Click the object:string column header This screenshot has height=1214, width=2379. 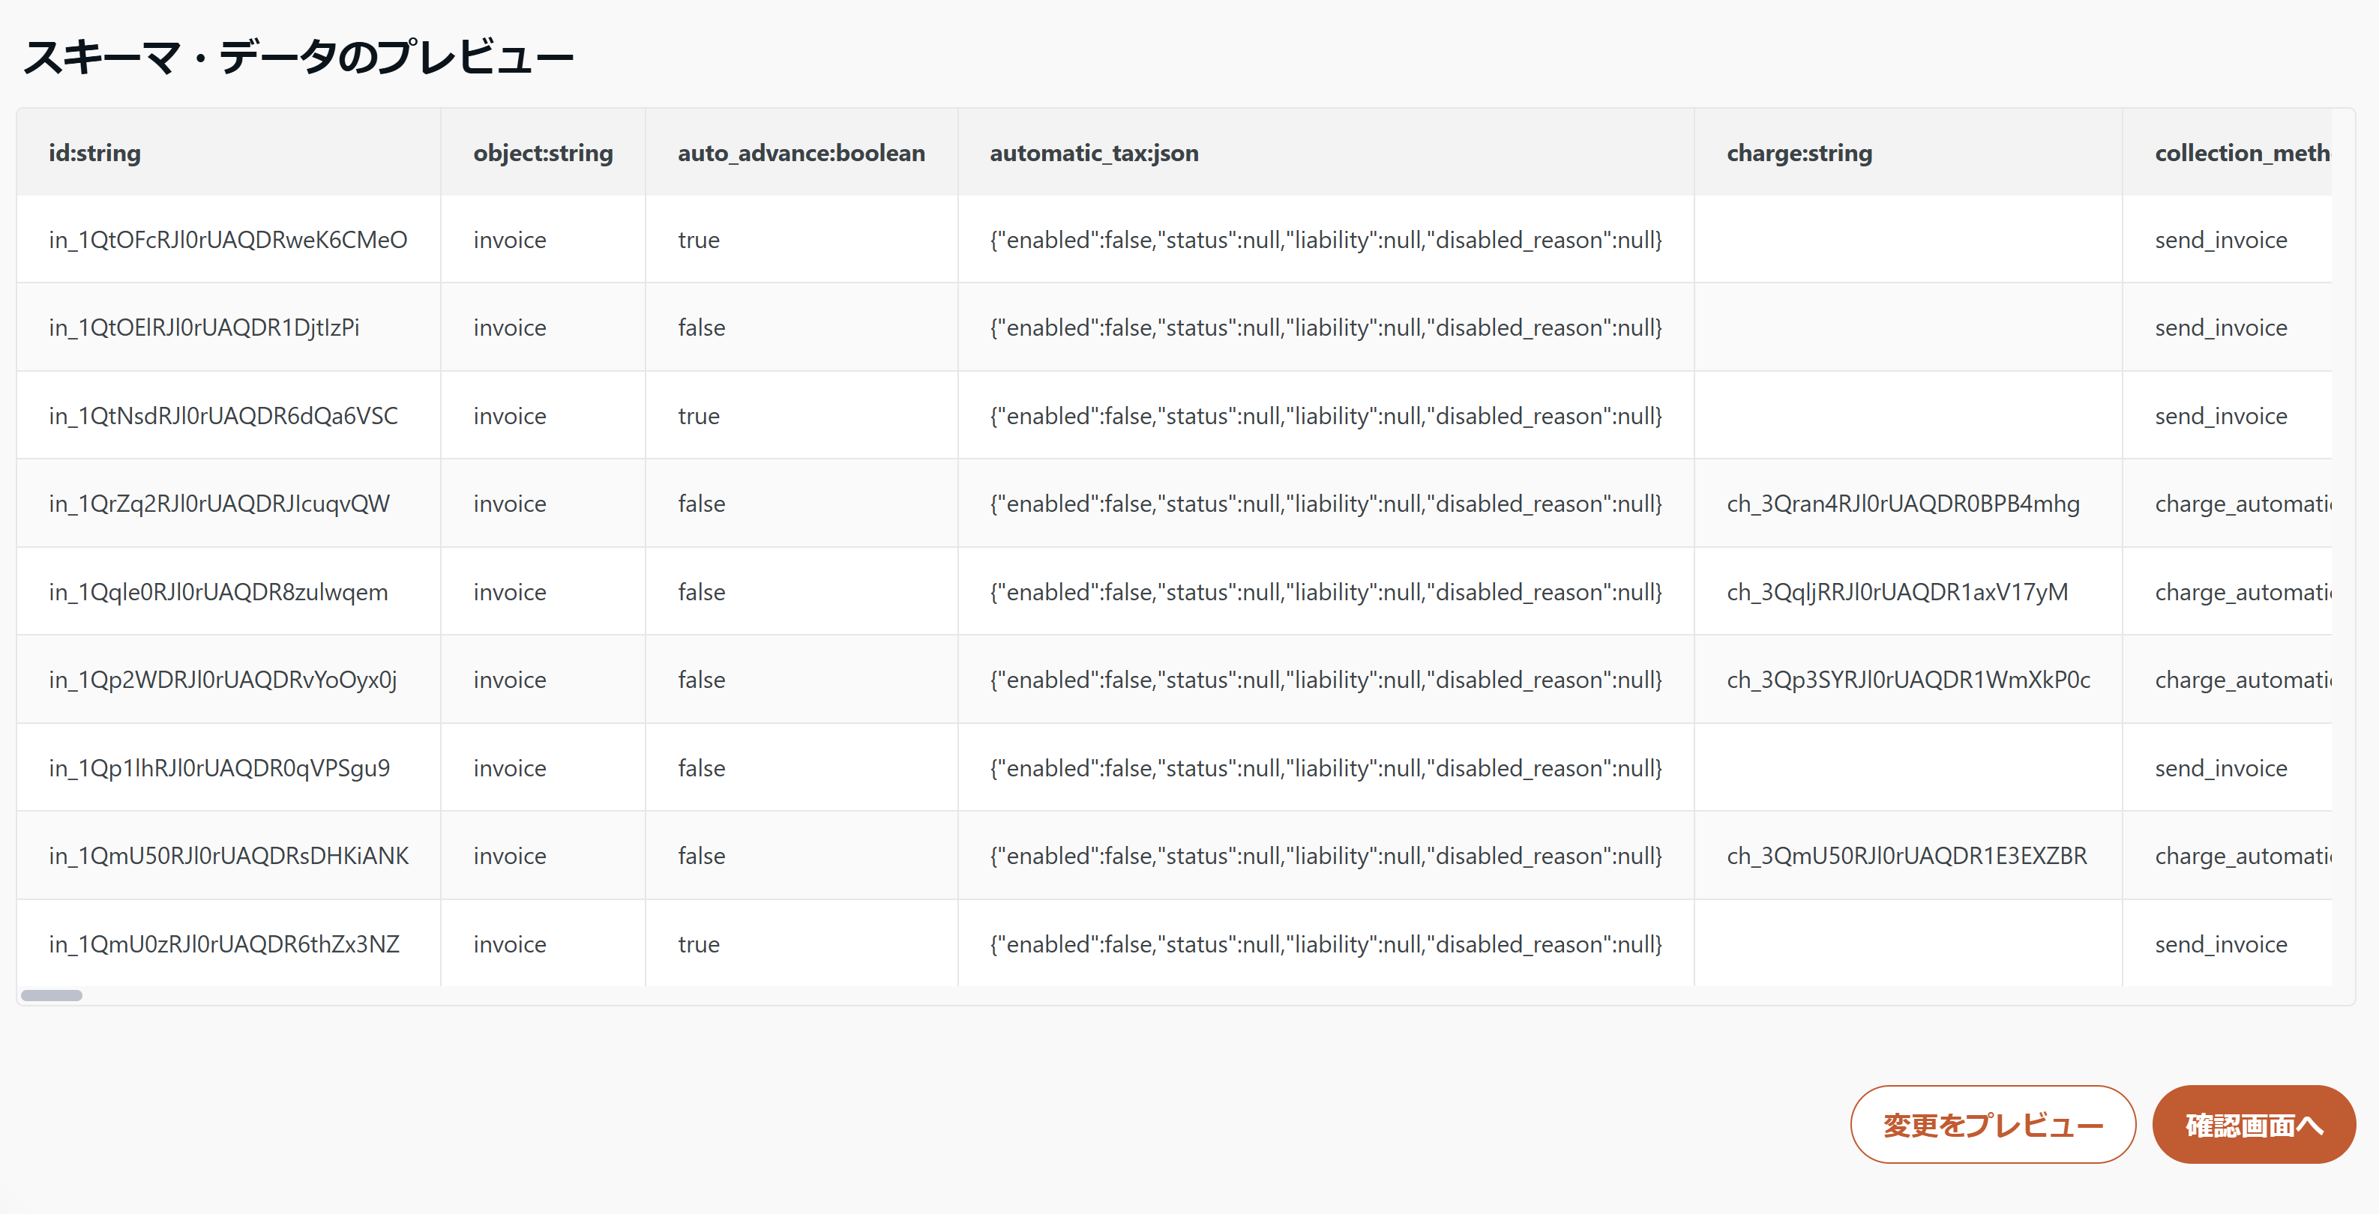[x=542, y=154]
